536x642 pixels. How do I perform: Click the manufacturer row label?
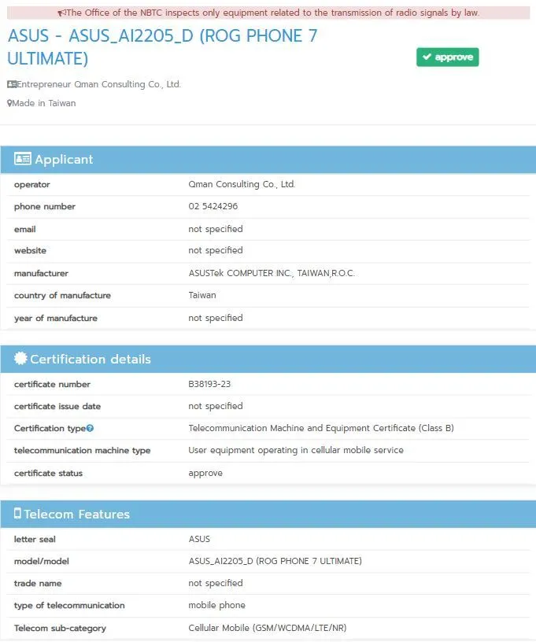tap(41, 273)
